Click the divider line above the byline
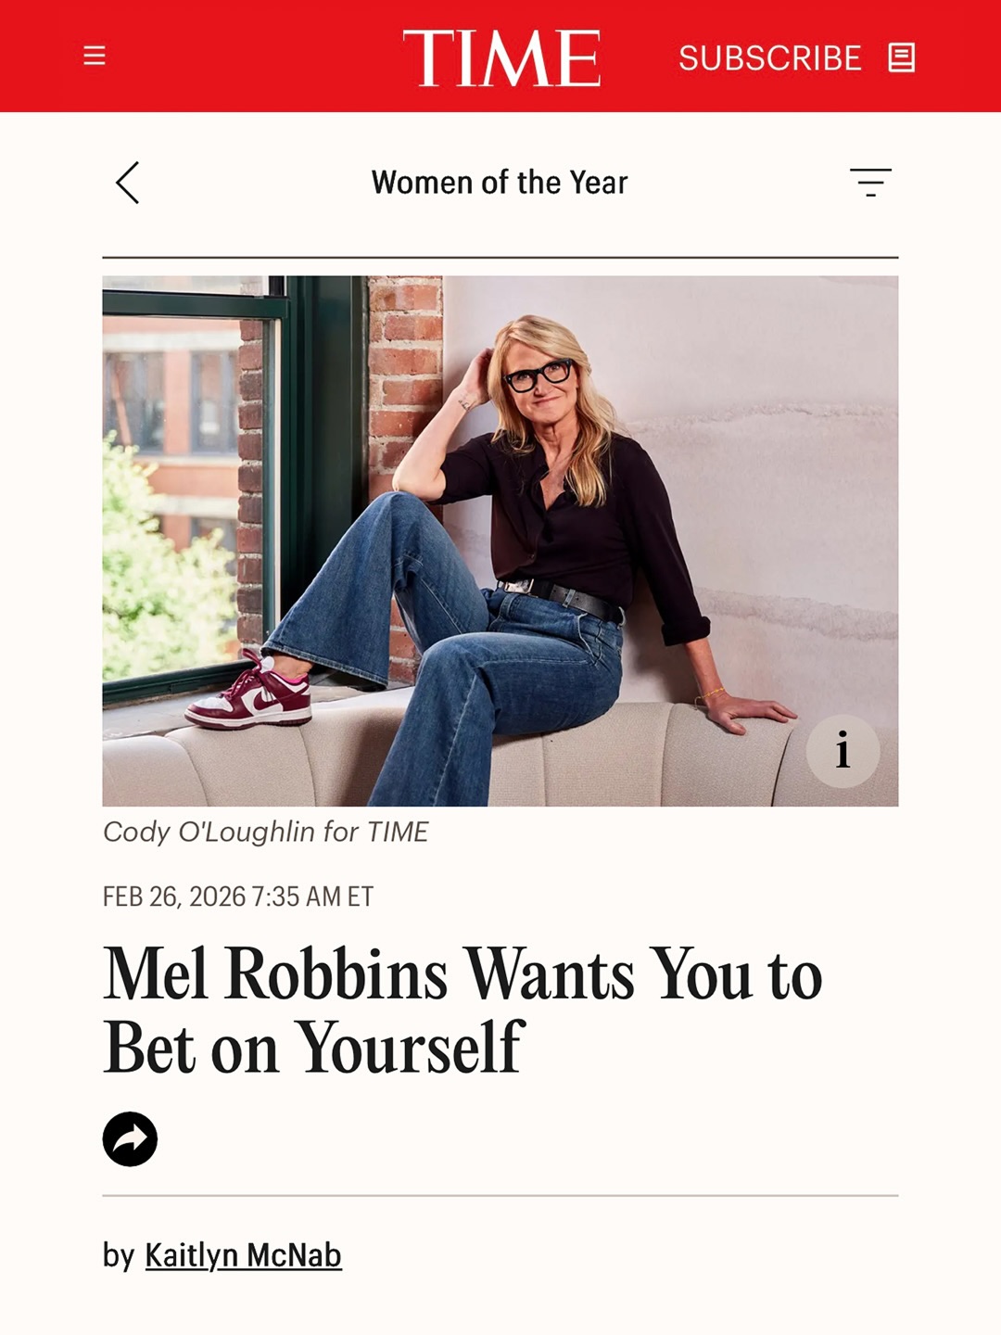Image resolution: width=1001 pixels, height=1335 pixels. tap(500, 1196)
